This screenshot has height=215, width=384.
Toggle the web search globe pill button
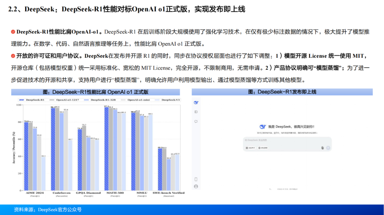point(263,148)
